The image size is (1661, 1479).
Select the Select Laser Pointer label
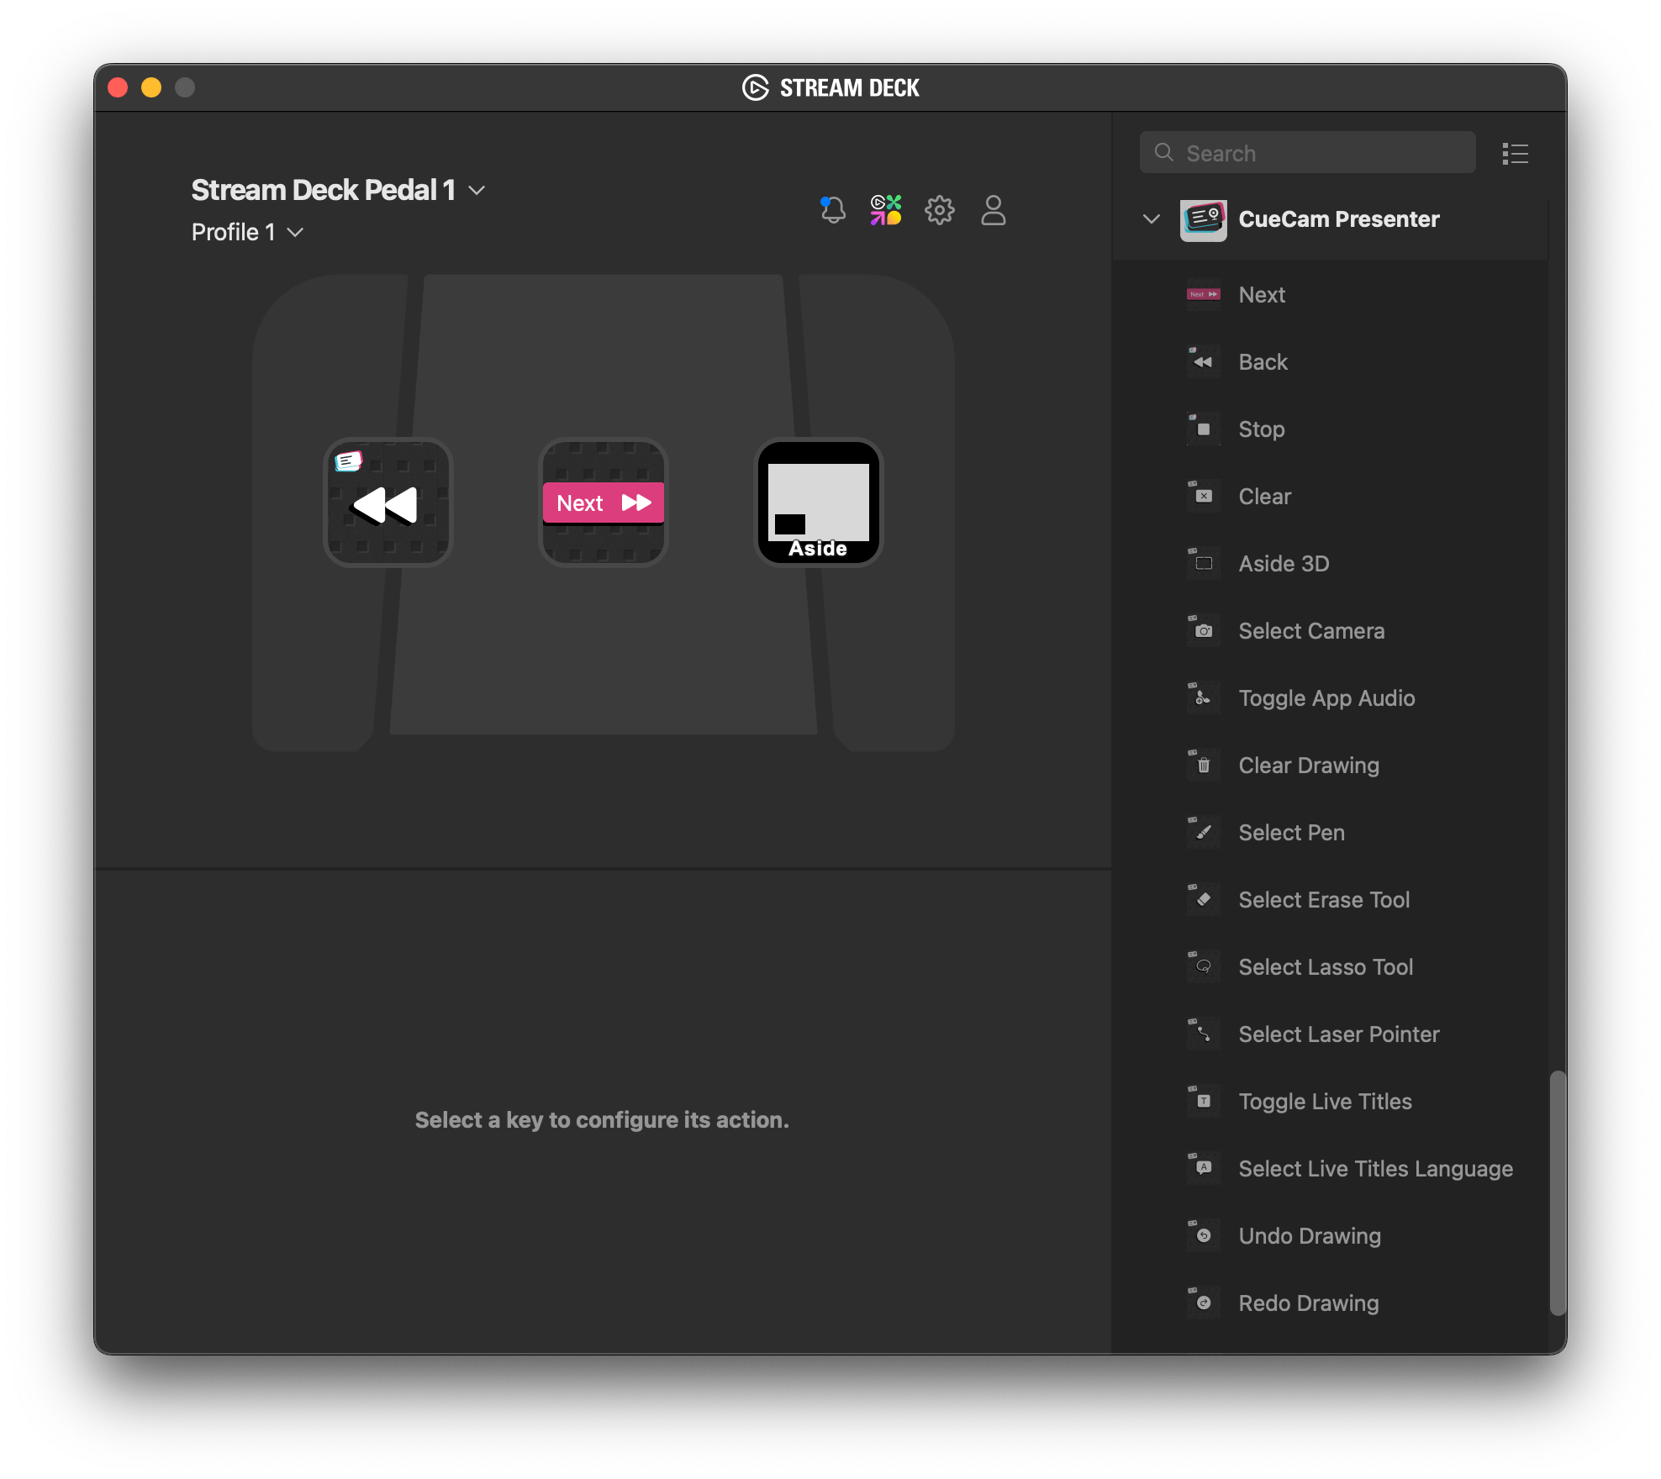coord(1338,1034)
